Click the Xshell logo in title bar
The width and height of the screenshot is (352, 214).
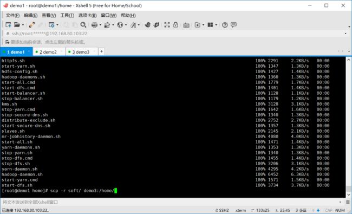coord(6,5)
